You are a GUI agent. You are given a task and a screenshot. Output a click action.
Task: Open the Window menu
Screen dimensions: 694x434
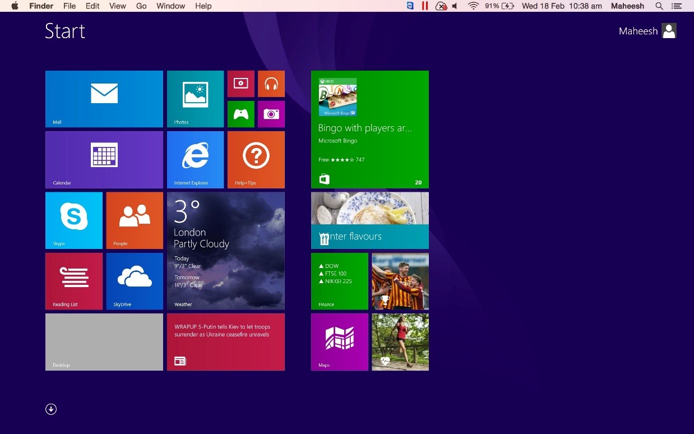tap(171, 6)
